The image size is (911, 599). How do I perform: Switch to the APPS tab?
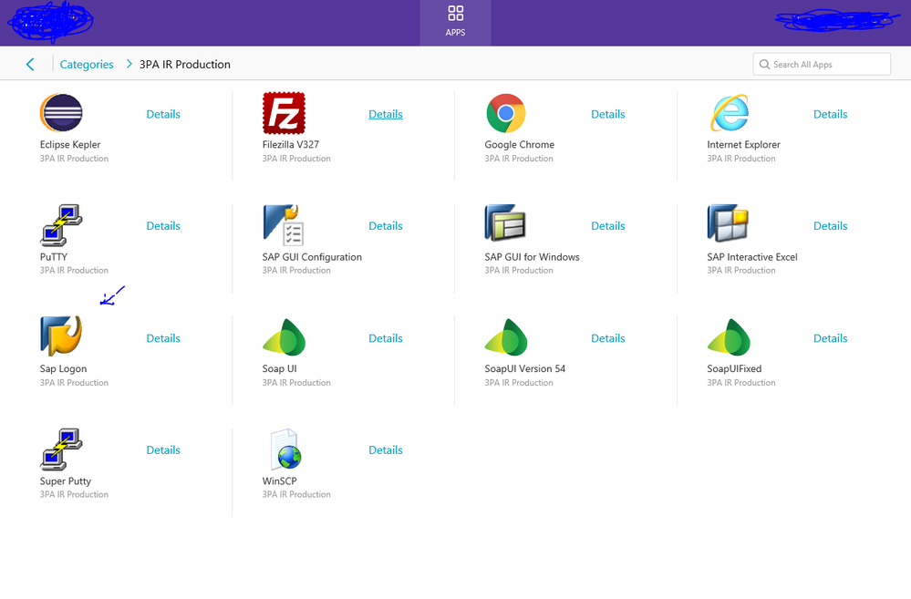point(455,22)
